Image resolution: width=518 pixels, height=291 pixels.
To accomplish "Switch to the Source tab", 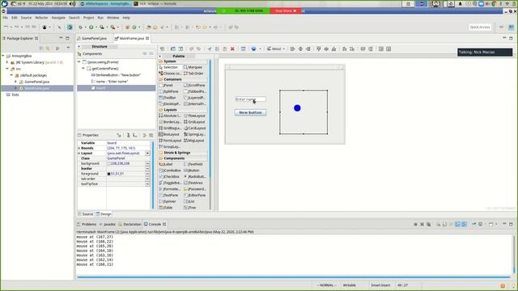I will [85, 214].
